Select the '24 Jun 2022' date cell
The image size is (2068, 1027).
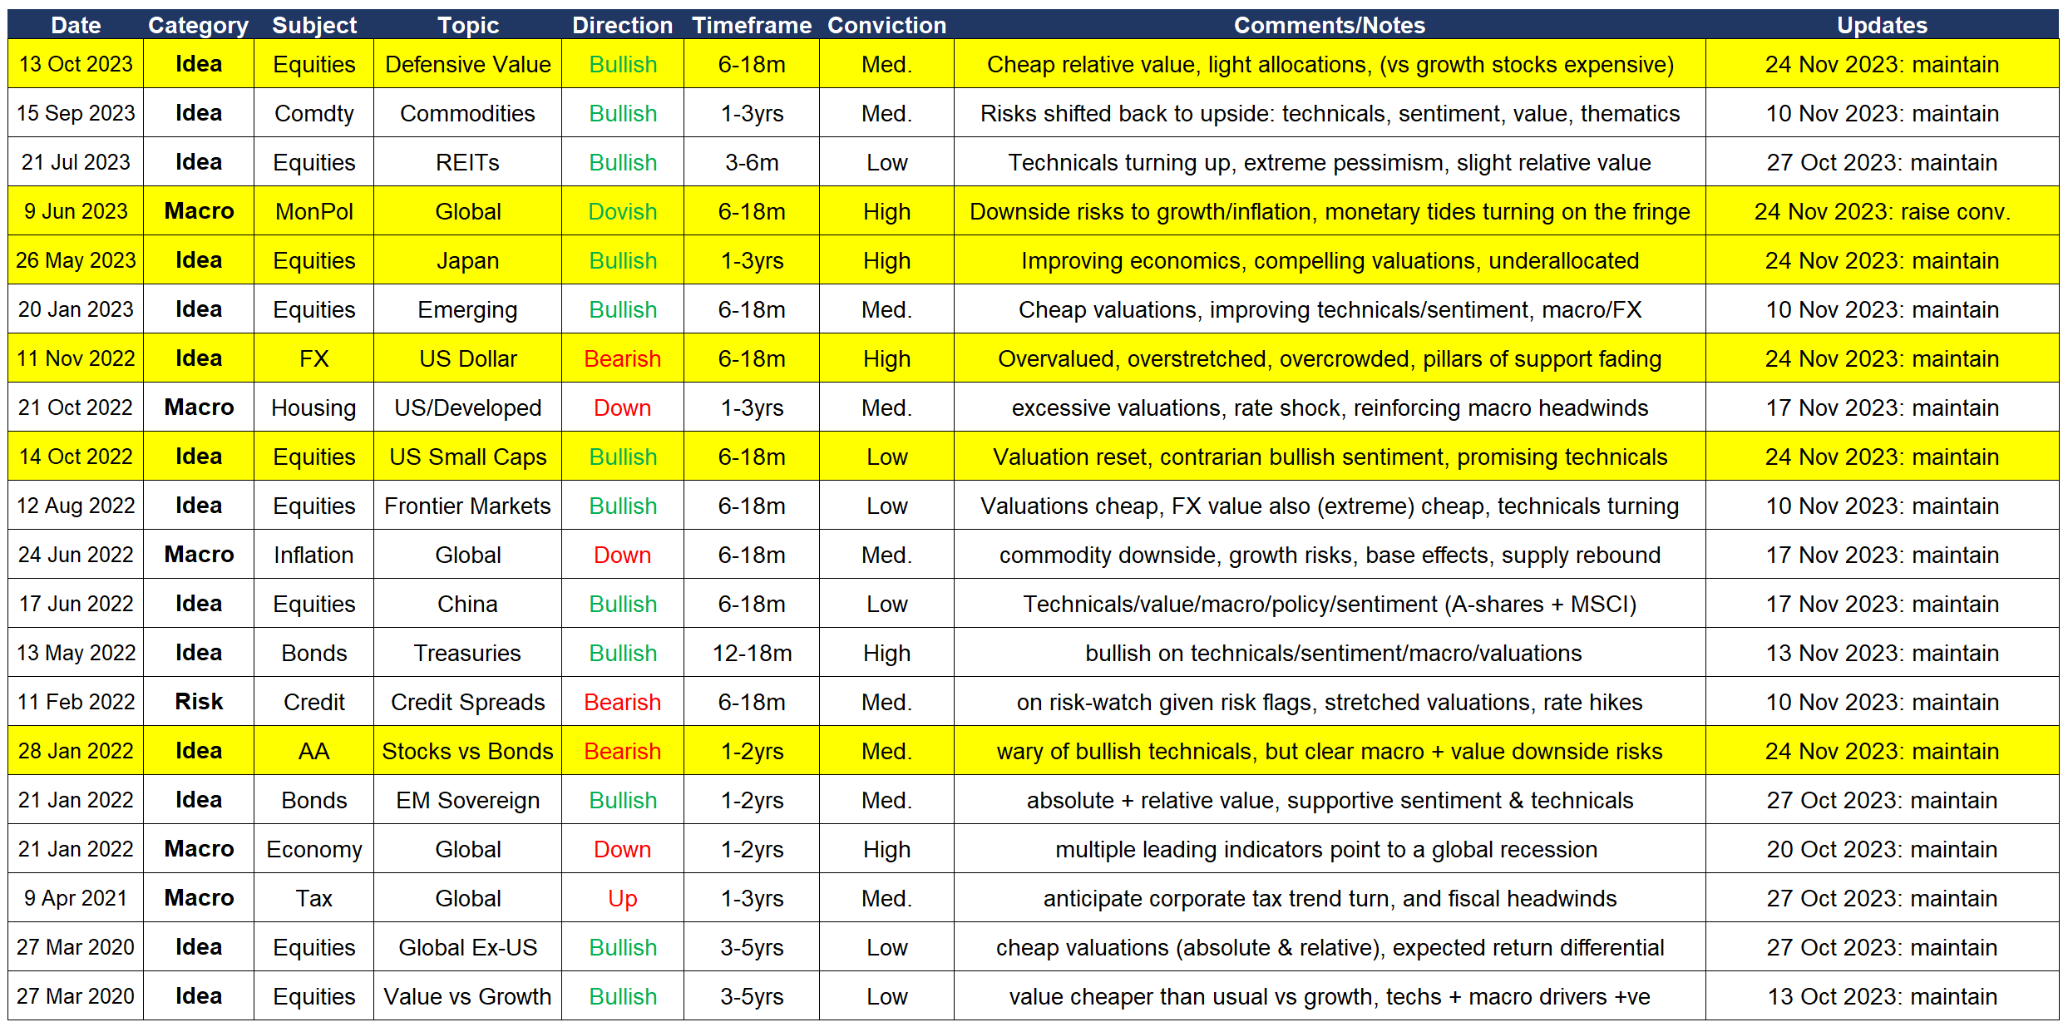(76, 555)
